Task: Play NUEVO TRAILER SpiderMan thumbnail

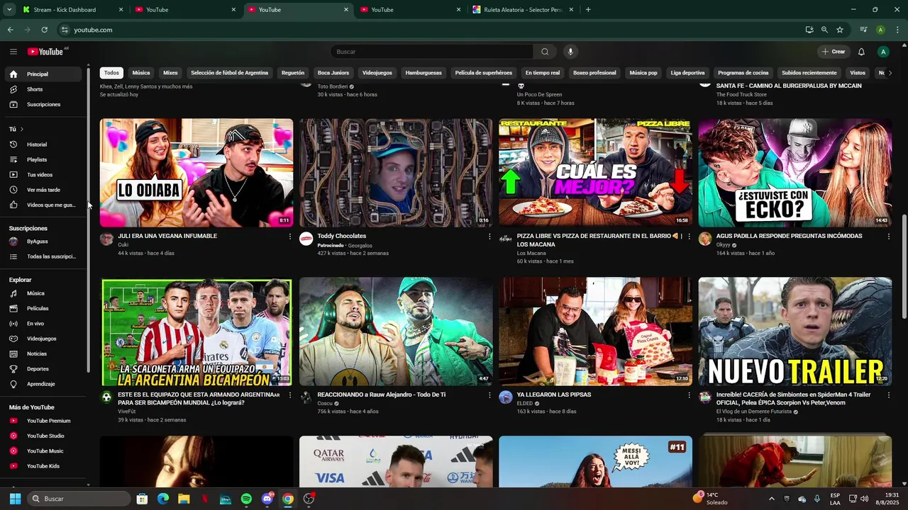Action: pos(794,331)
